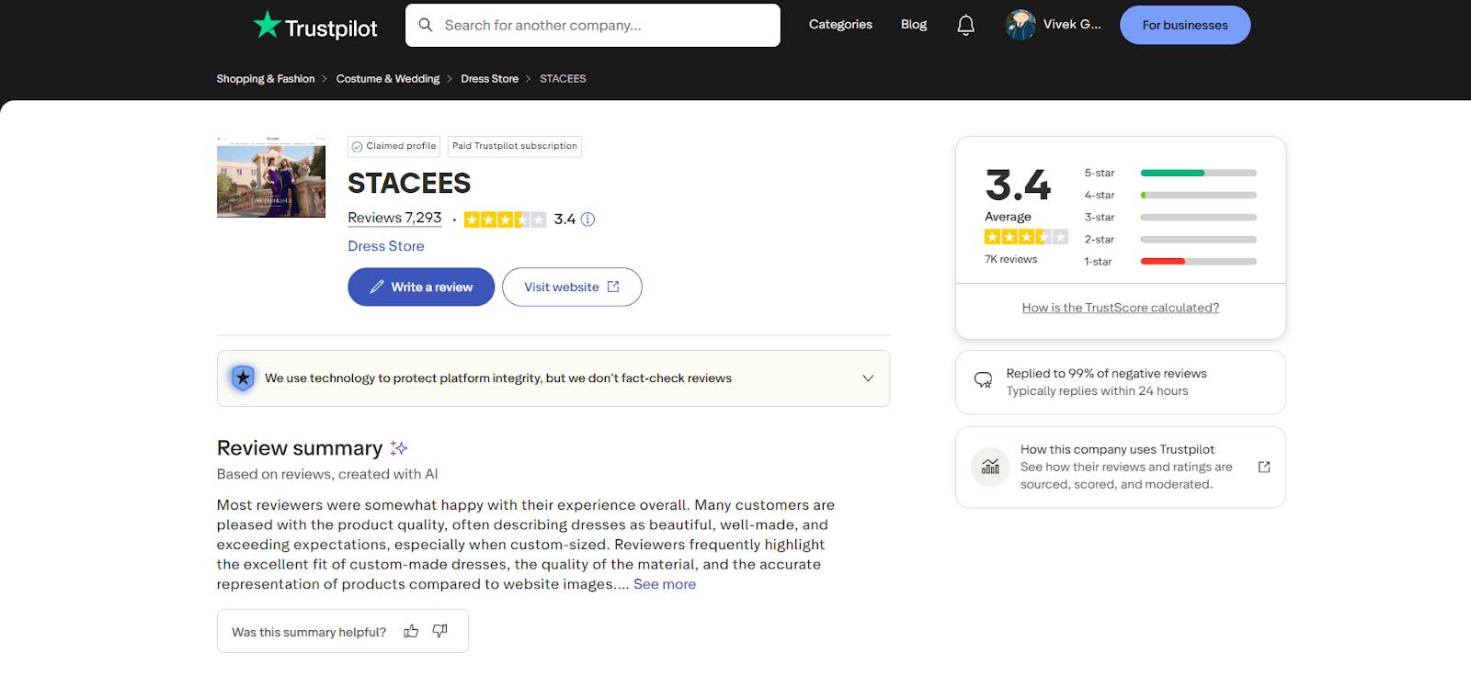The width and height of the screenshot is (1471, 676).
Task: Filter reviews by 5-star bar
Action: tap(1198, 173)
